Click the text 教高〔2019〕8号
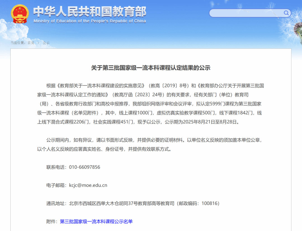Screen dimensions: 302x231 point(169,86)
